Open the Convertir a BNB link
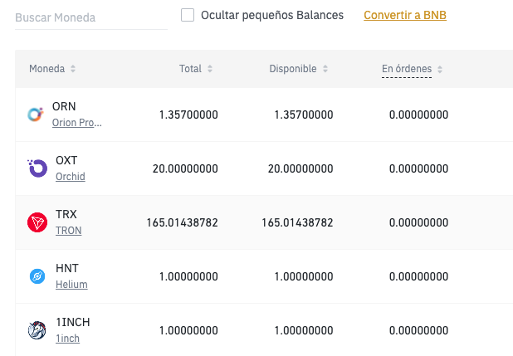This screenshot has width=513, height=356. click(x=405, y=15)
